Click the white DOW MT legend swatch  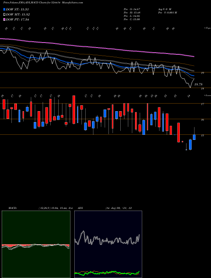point(4,15)
